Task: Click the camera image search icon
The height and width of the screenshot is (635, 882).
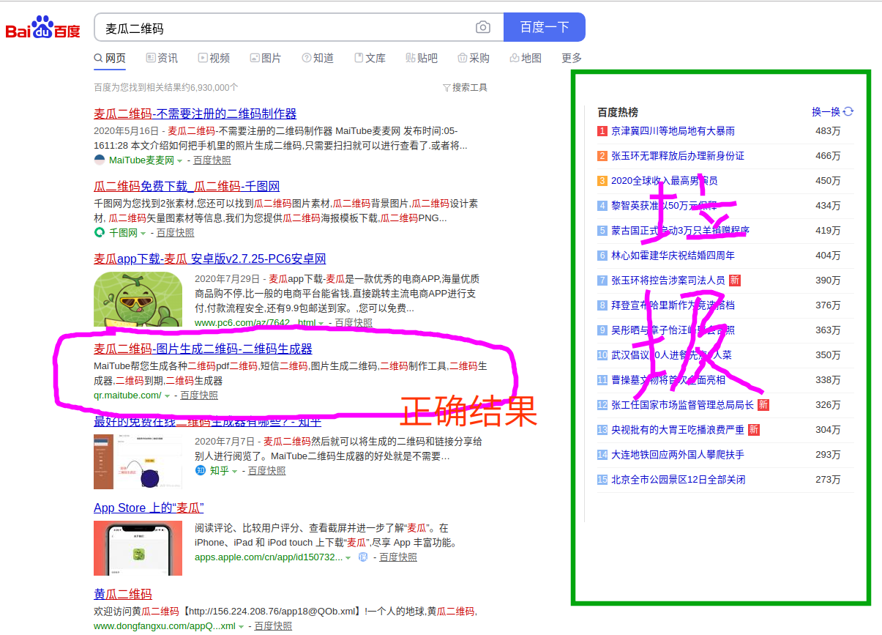Action: 483,28
